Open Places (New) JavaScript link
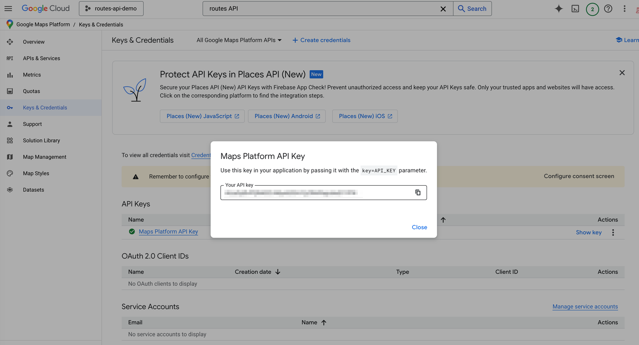This screenshot has height=345, width=639. 202,116
